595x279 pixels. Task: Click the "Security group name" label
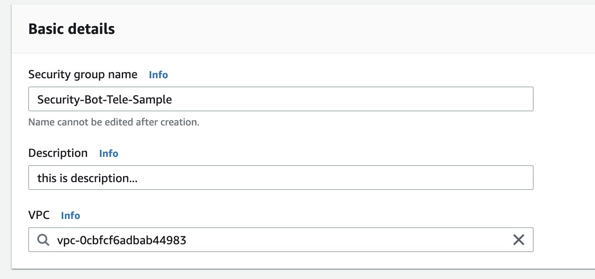click(83, 75)
